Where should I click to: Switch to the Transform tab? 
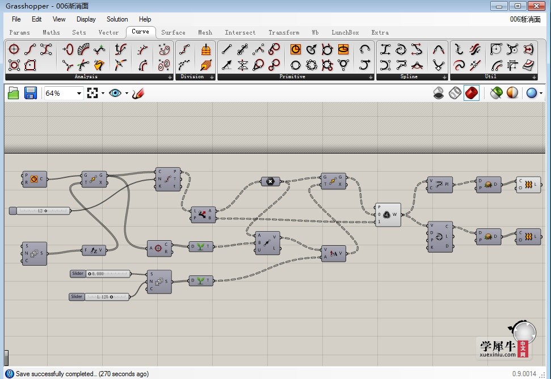click(x=284, y=32)
